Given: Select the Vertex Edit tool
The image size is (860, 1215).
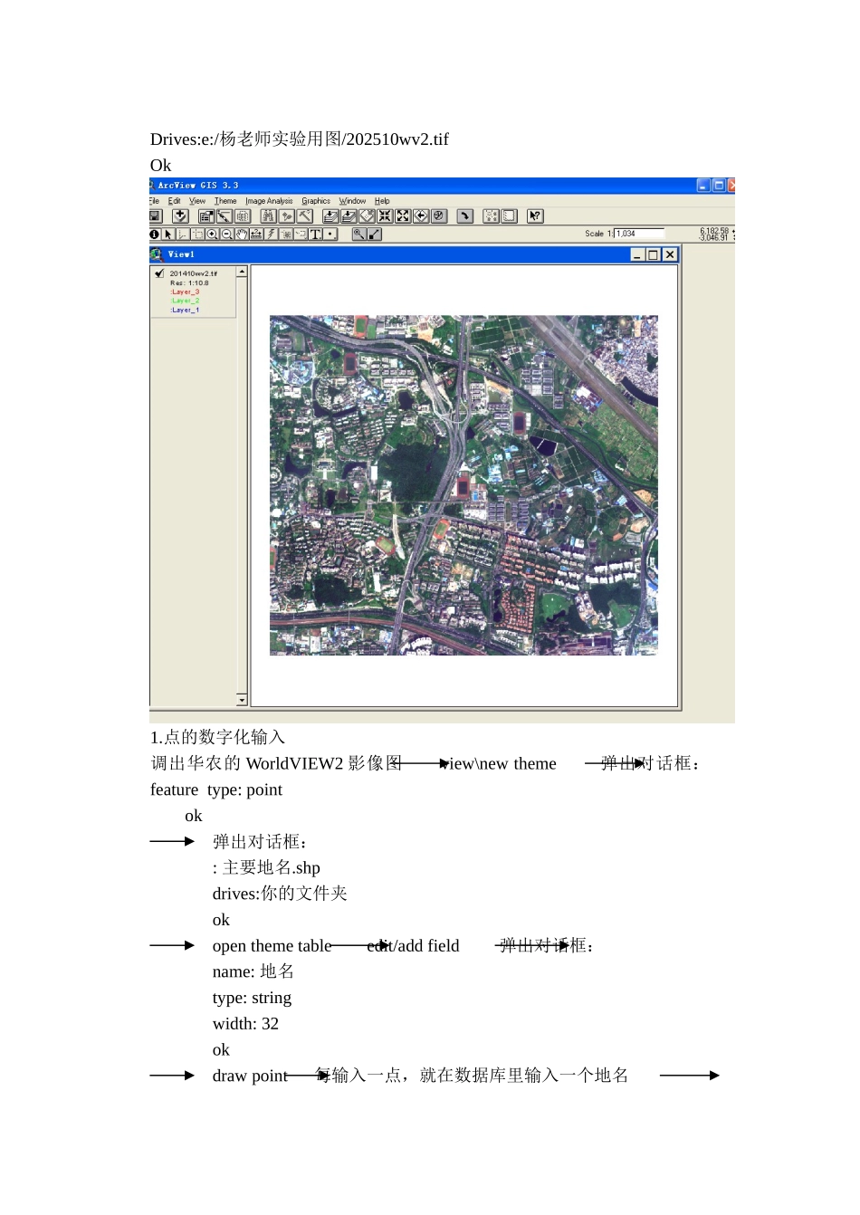Looking at the screenshot, I should click(181, 234).
